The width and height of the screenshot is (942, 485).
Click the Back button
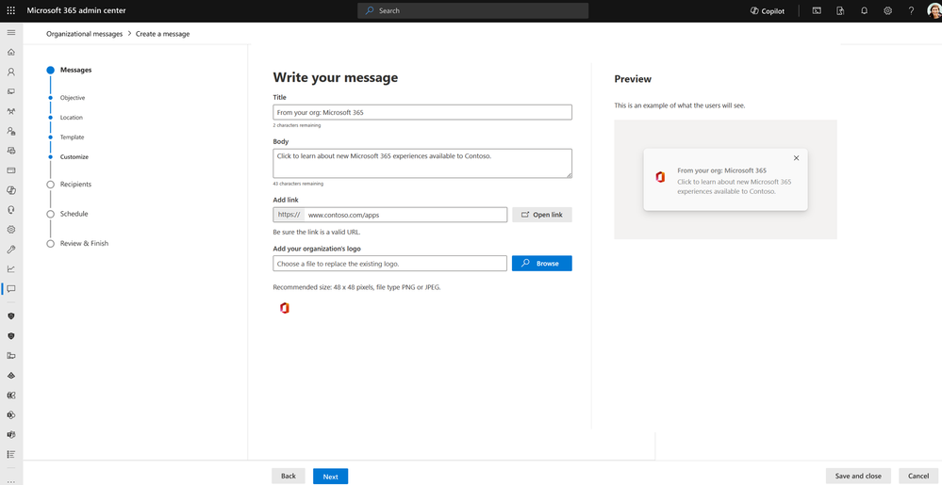tap(289, 476)
